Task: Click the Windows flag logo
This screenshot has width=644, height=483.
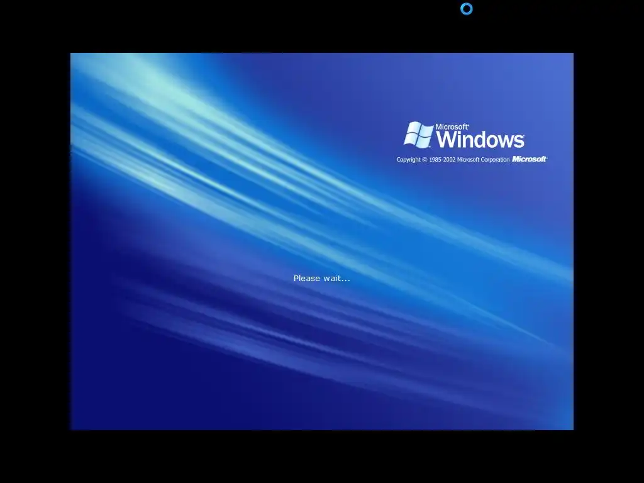Action: (x=418, y=134)
